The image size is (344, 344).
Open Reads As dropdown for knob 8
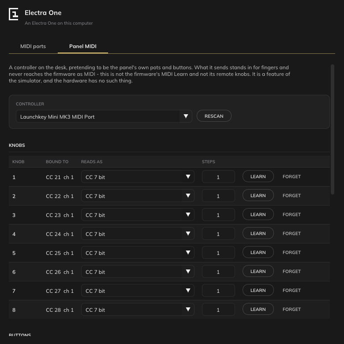click(138, 309)
